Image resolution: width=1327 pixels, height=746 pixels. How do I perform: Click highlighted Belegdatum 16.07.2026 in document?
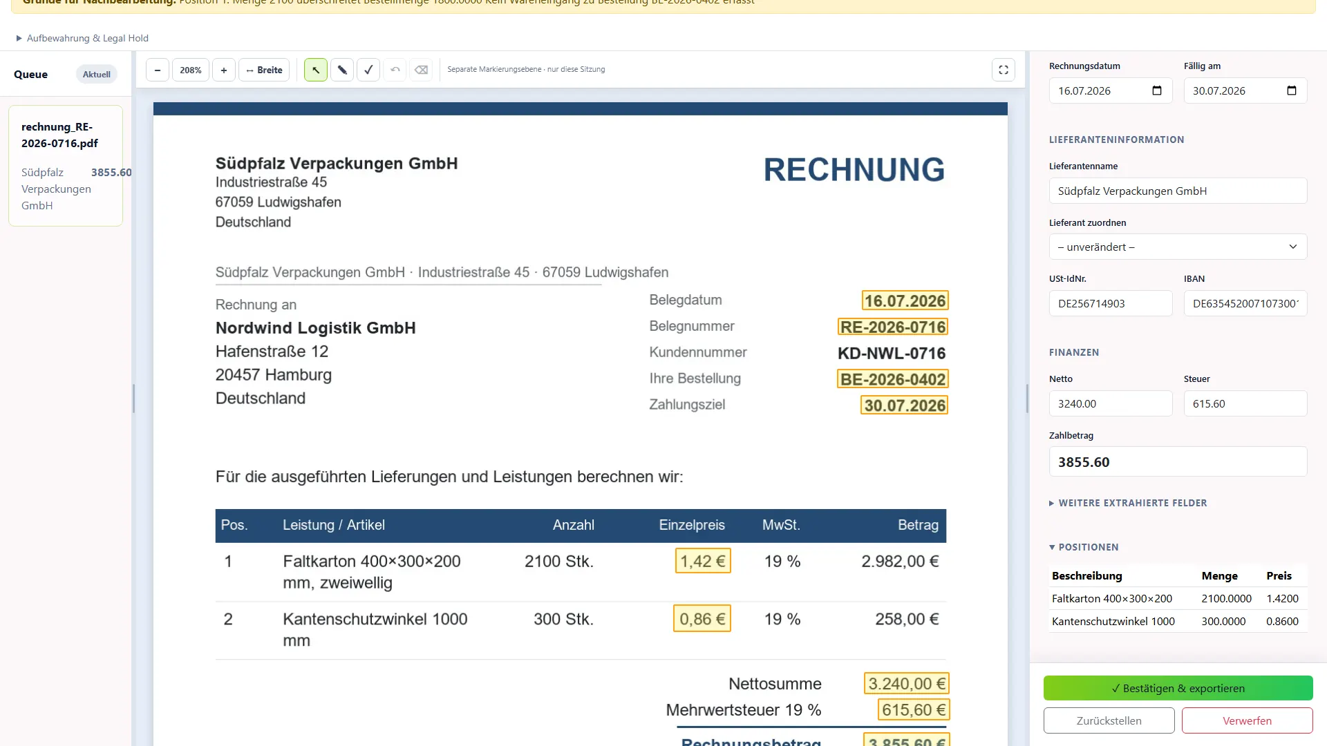tap(905, 300)
